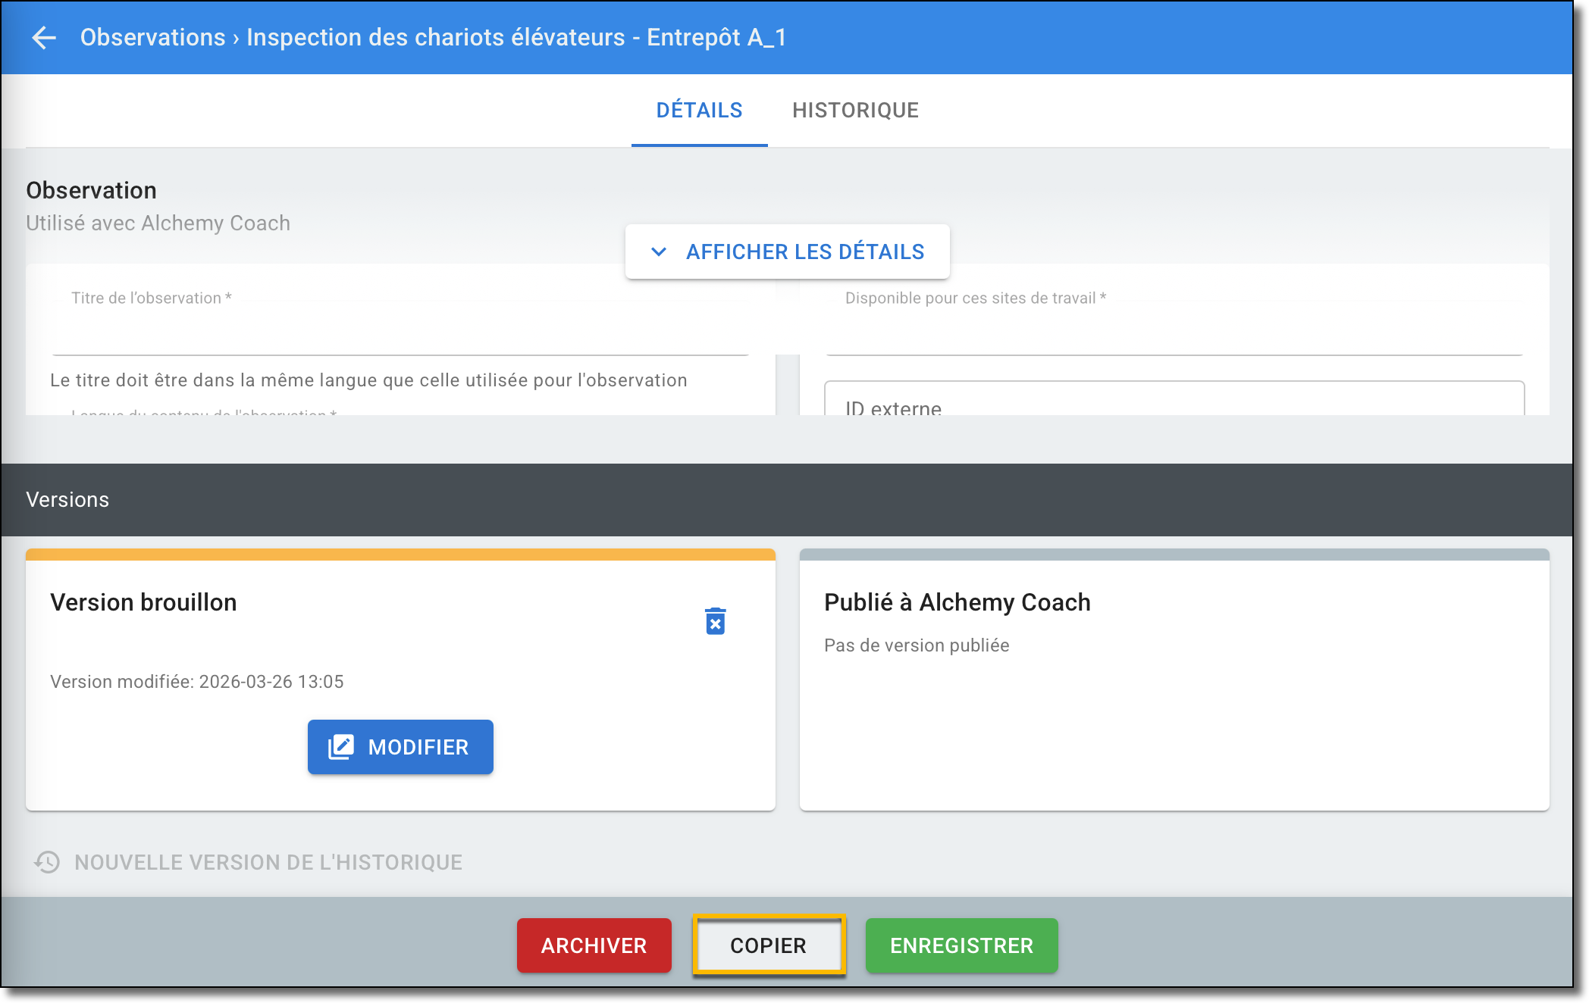Open Nouvelle version de l'historique
The image size is (1589, 1003).
[x=268, y=862]
